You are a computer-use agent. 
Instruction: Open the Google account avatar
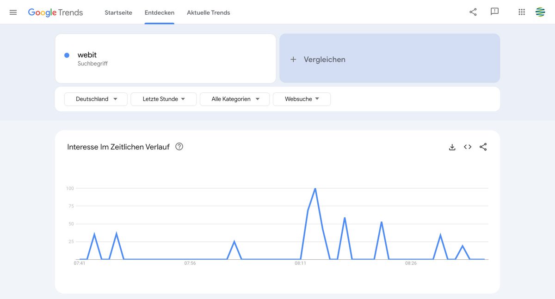[x=540, y=12]
